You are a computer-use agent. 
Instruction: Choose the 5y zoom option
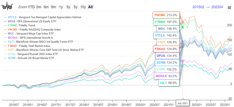(75, 7)
